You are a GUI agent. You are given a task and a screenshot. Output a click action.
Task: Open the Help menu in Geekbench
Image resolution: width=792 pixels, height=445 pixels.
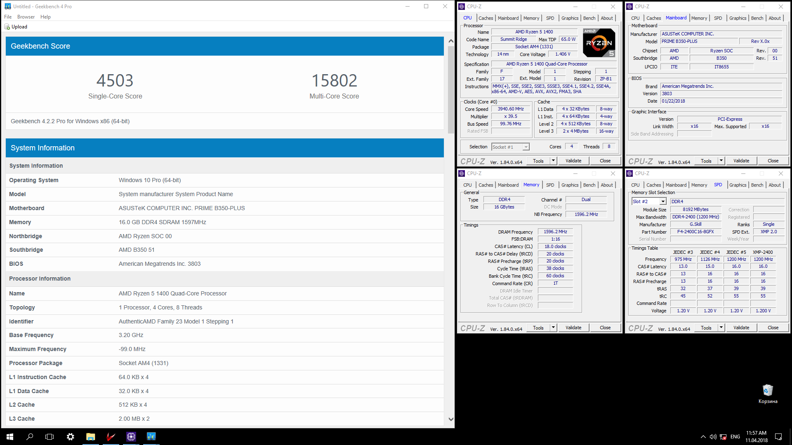tap(45, 17)
